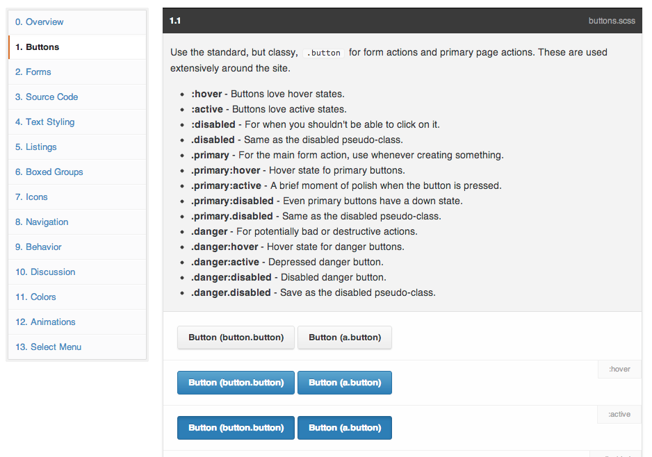Click the default gray Button (a.button)

345,338
